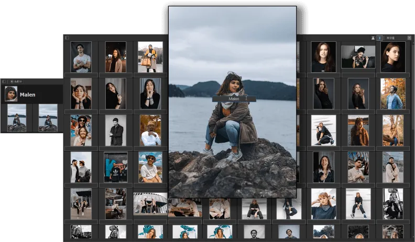The height and width of the screenshot is (242, 415).
Task: Toggle the blue highlighted figure icon in header
Action: click(380, 38)
